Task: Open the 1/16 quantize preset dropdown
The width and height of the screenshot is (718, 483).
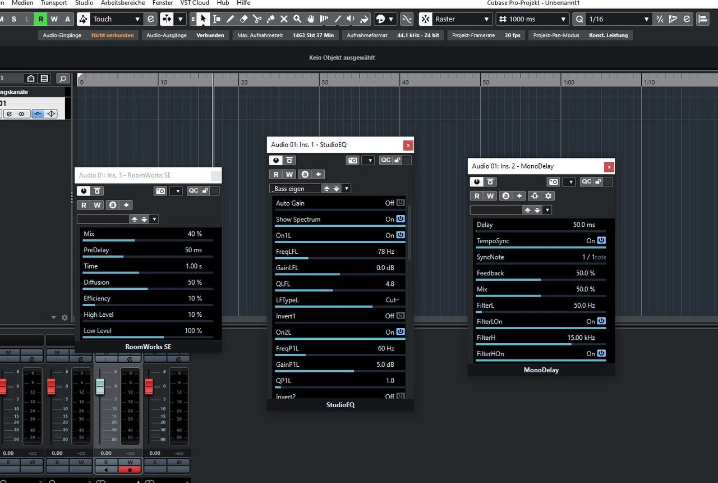Action: 647,19
